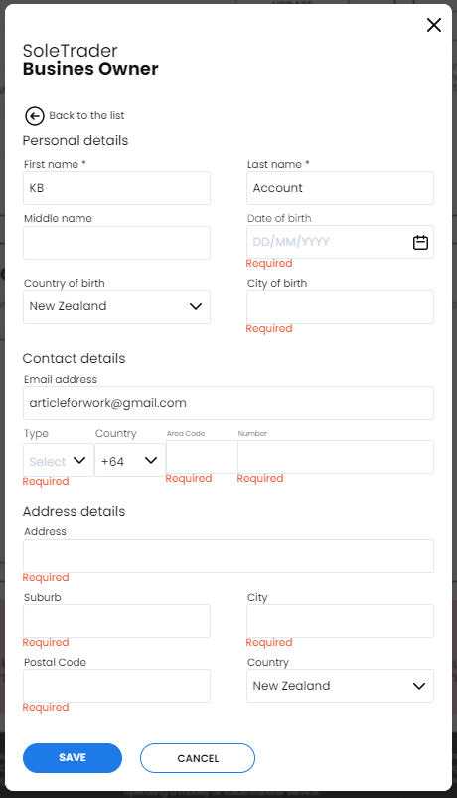Click the Area Code field
457x798 pixels.
pyautogui.click(x=202, y=457)
